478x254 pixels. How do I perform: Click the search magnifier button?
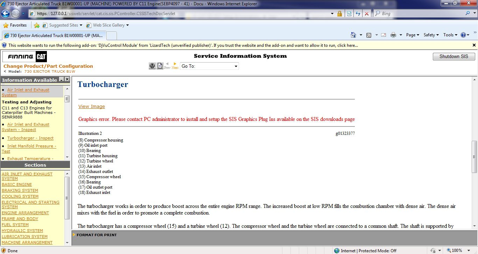(468, 14)
